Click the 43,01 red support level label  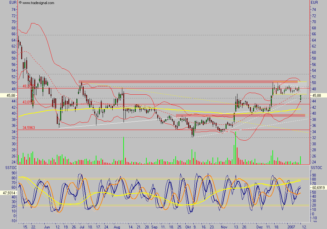point(28,102)
